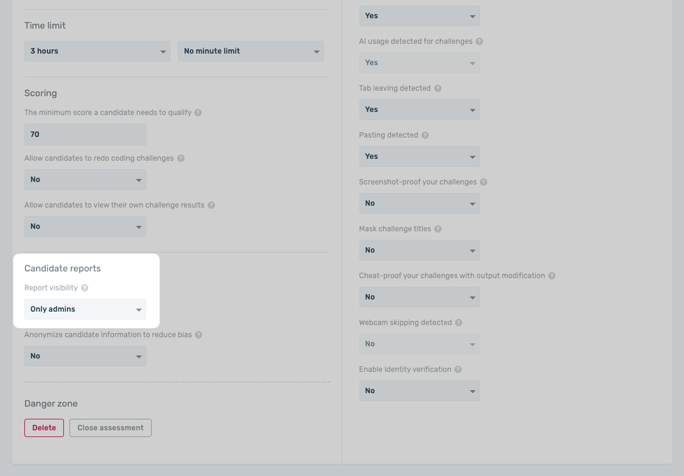The width and height of the screenshot is (684, 476).
Task: Click help icon beside minimum score label
Action: click(x=198, y=113)
